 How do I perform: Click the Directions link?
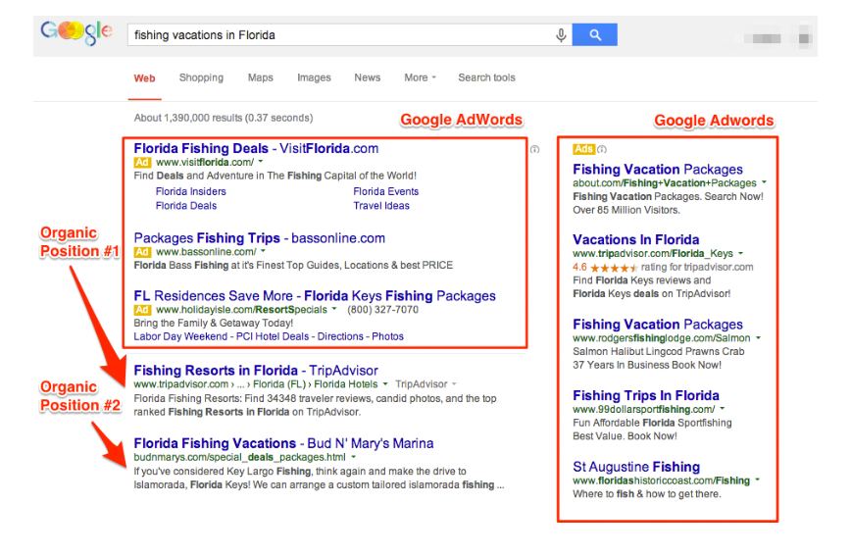(340, 336)
